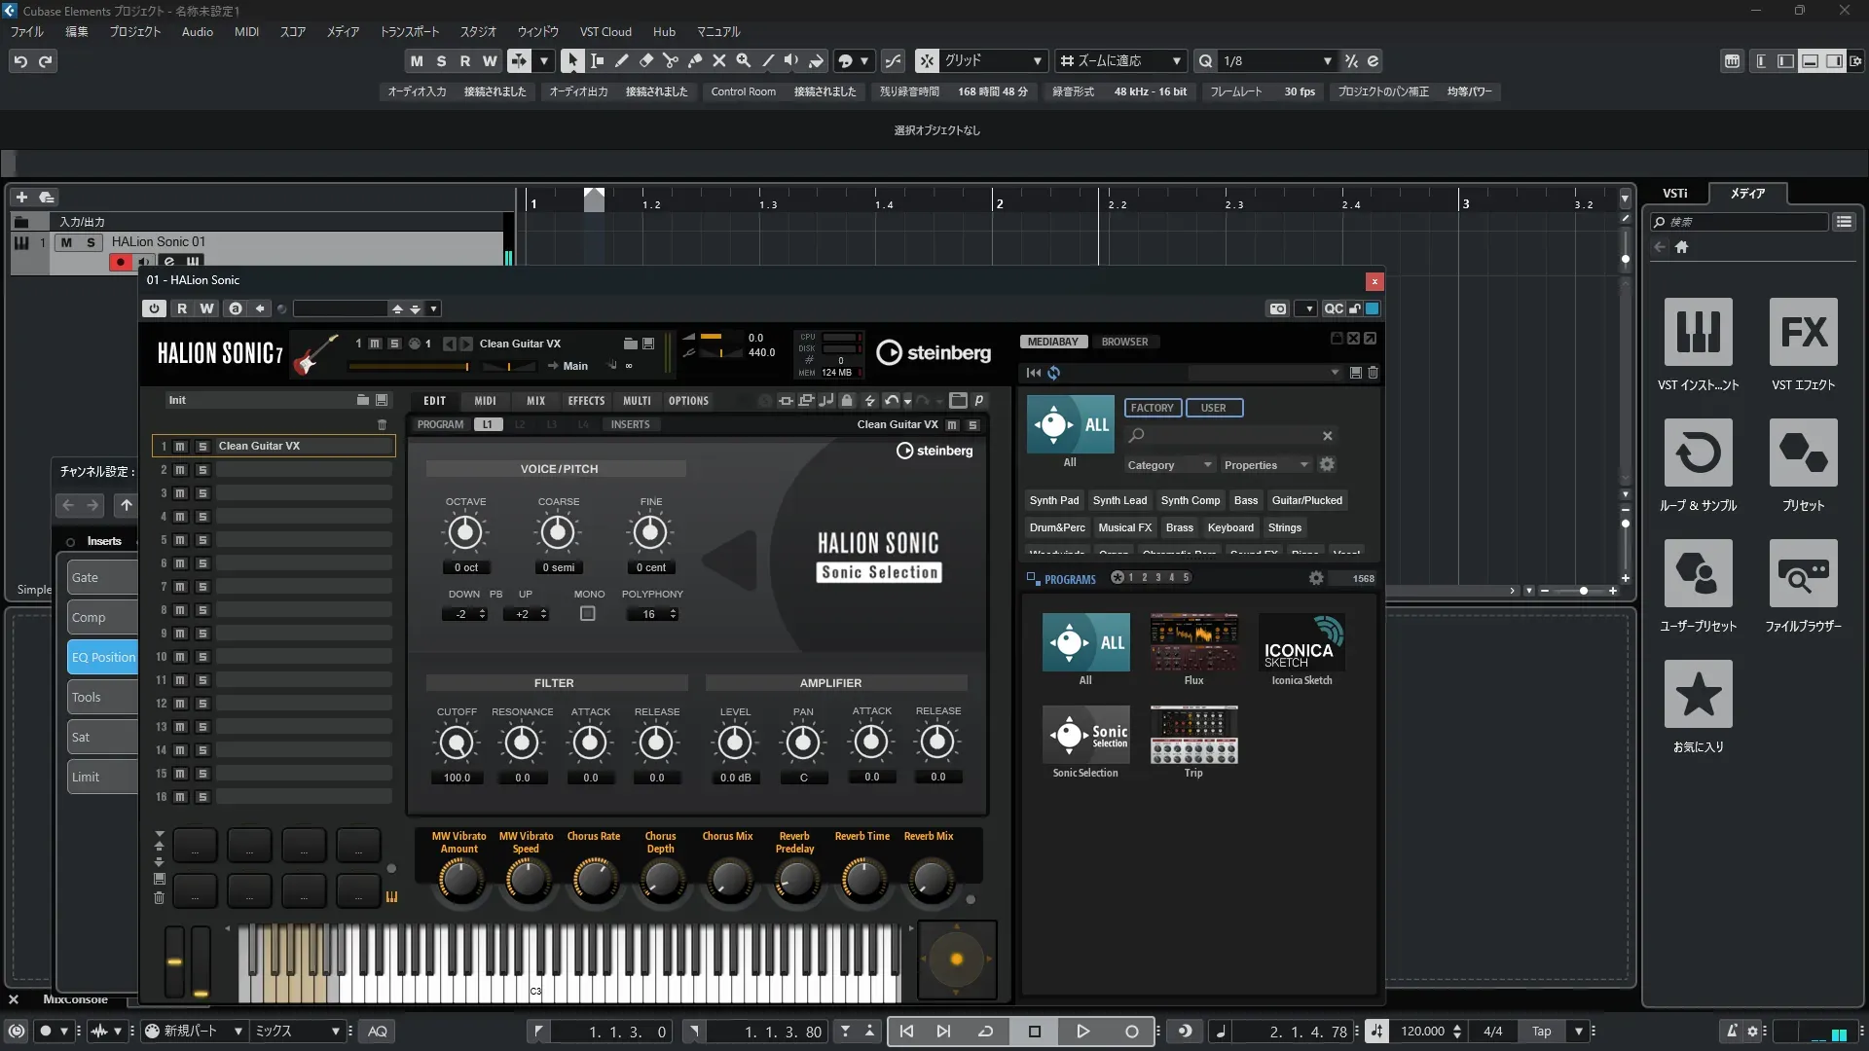Toggle the transport Cycle loop button

[x=985, y=1032]
